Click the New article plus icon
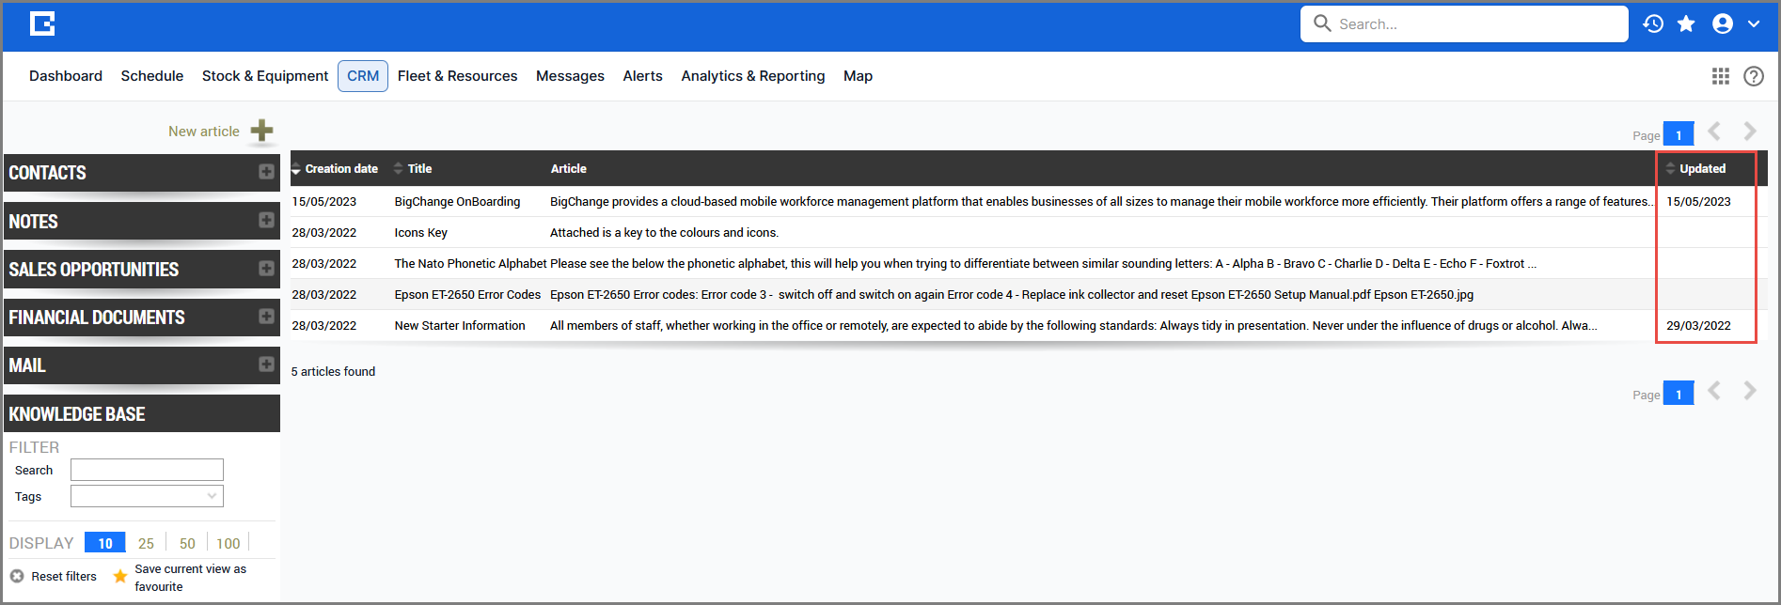The width and height of the screenshot is (1781, 605). (262, 131)
